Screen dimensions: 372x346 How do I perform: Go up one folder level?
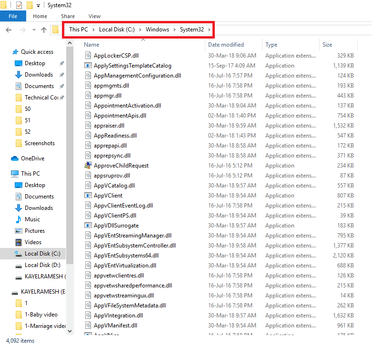pyautogui.click(x=44, y=30)
